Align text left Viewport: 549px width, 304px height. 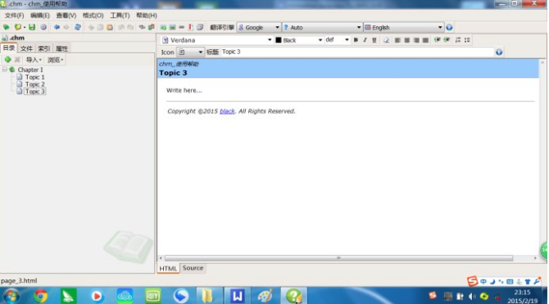(x=397, y=40)
